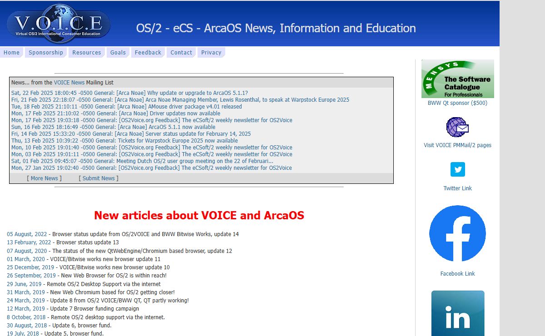The height and width of the screenshot is (336, 545).
Task: Open the 8 October, 2018 article link
Action: tap(26, 317)
